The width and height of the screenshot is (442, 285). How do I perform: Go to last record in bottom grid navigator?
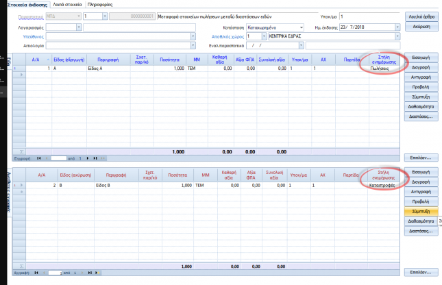(90, 273)
